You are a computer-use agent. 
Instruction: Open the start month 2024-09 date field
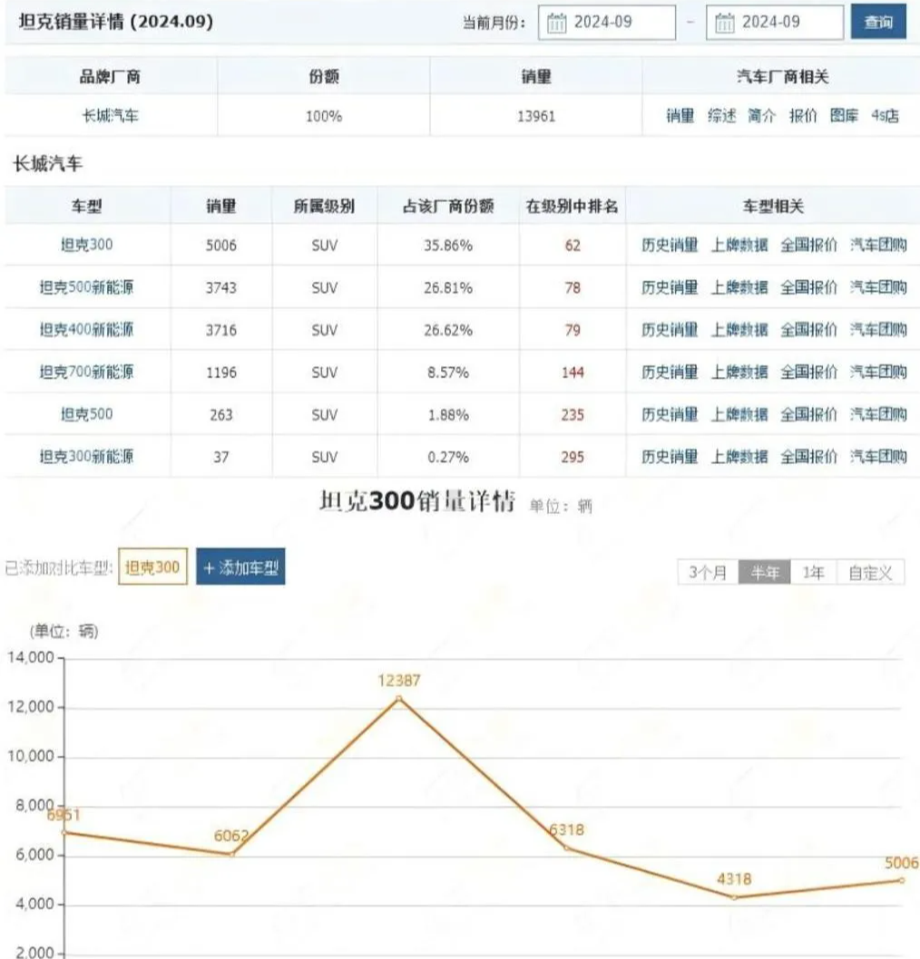(607, 23)
